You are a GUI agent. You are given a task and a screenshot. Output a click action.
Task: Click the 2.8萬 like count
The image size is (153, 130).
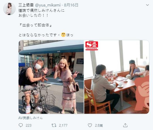pos(99,125)
